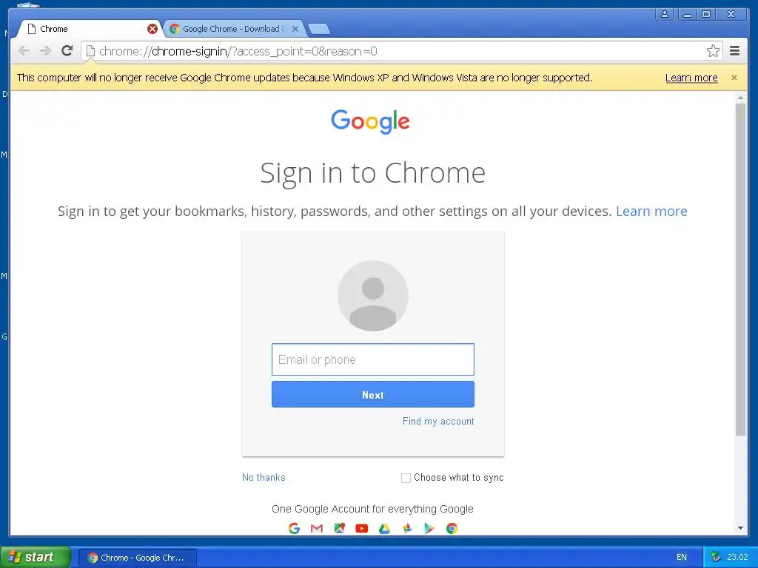Click the address bar URL
This screenshot has height=568, width=758.
238,51
